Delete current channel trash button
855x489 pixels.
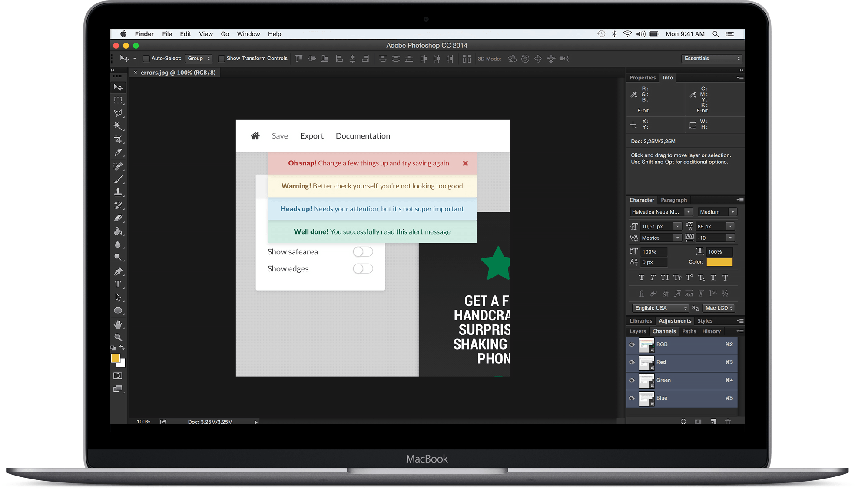tap(728, 422)
